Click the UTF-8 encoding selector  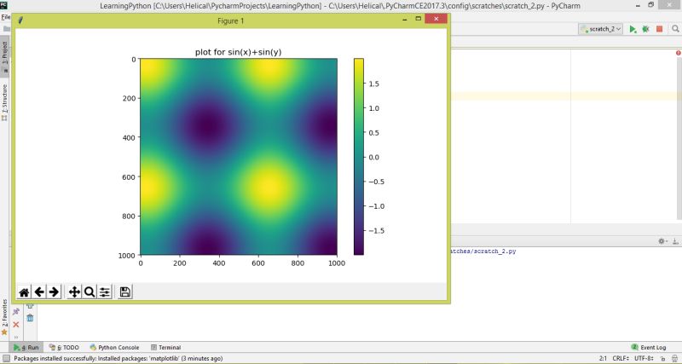coord(644,359)
